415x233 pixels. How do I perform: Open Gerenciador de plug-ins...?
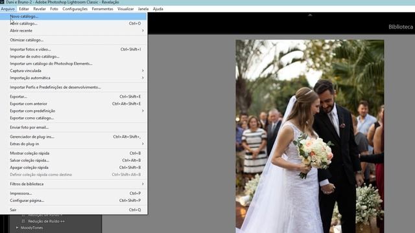(x=73, y=137)
